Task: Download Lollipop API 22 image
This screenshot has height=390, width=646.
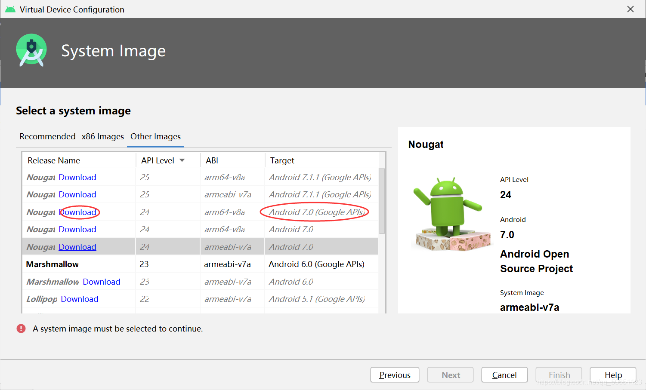Action: [x=80, y=299]
